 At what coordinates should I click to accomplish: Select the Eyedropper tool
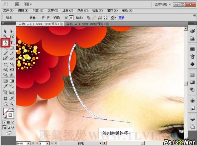(x=5, y=86)
